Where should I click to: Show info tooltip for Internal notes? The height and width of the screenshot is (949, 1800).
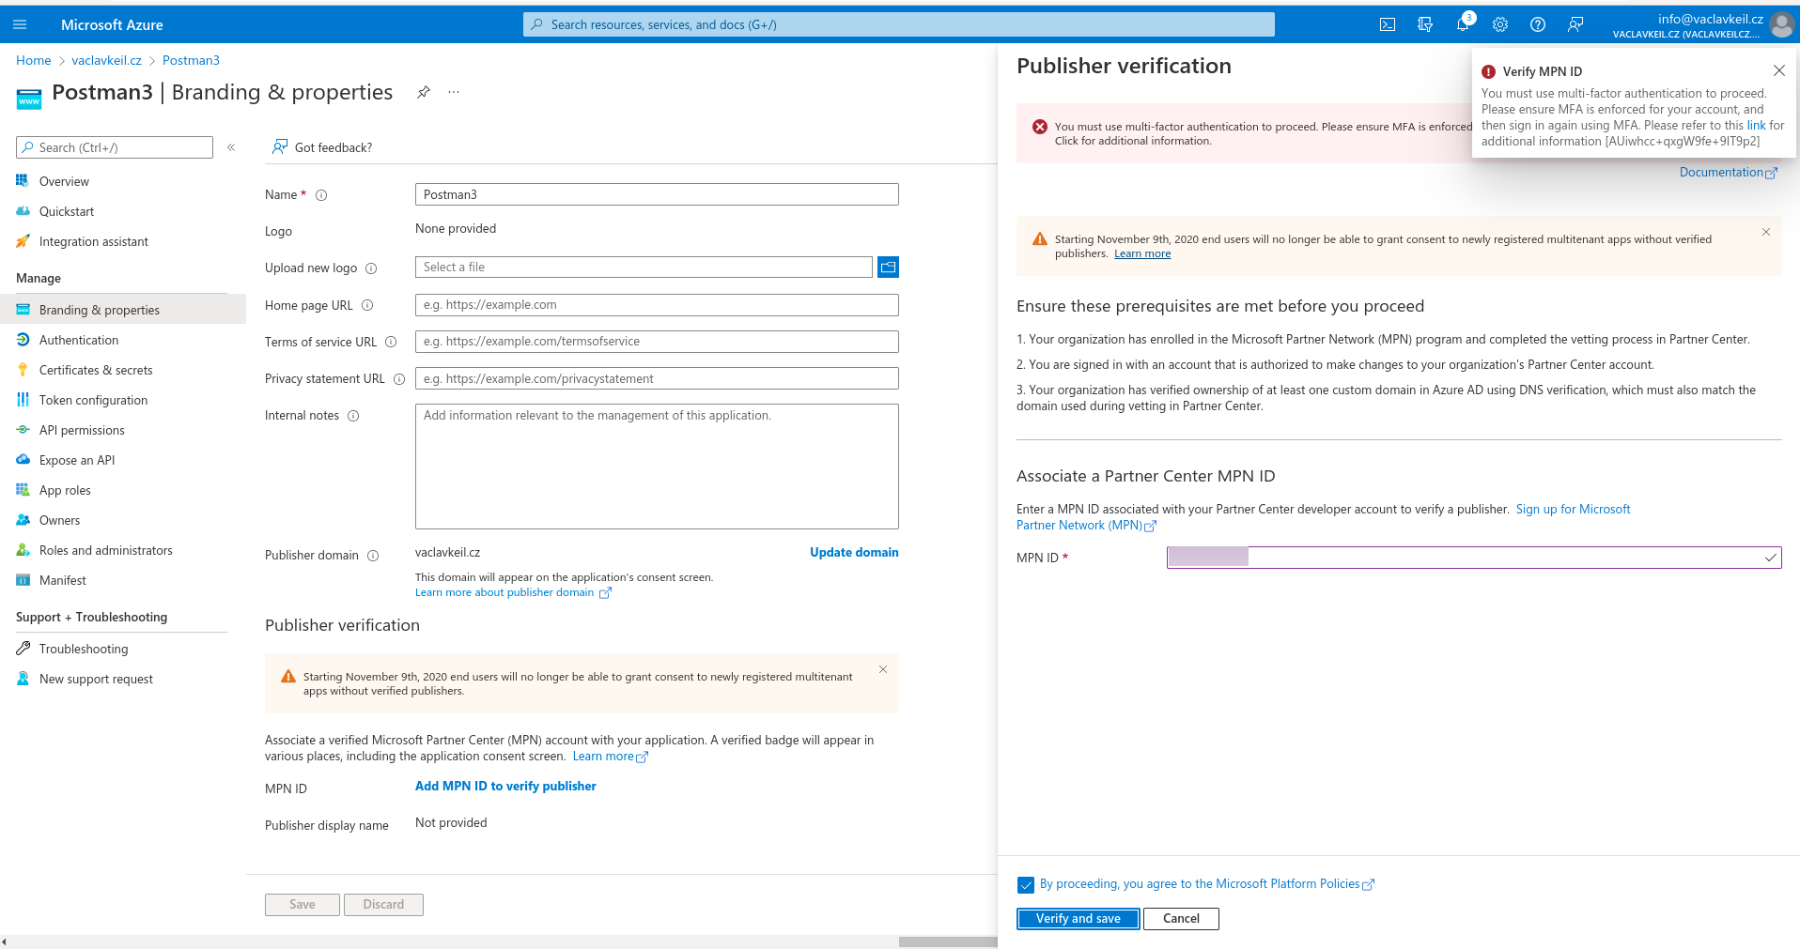tap(353, 416)
